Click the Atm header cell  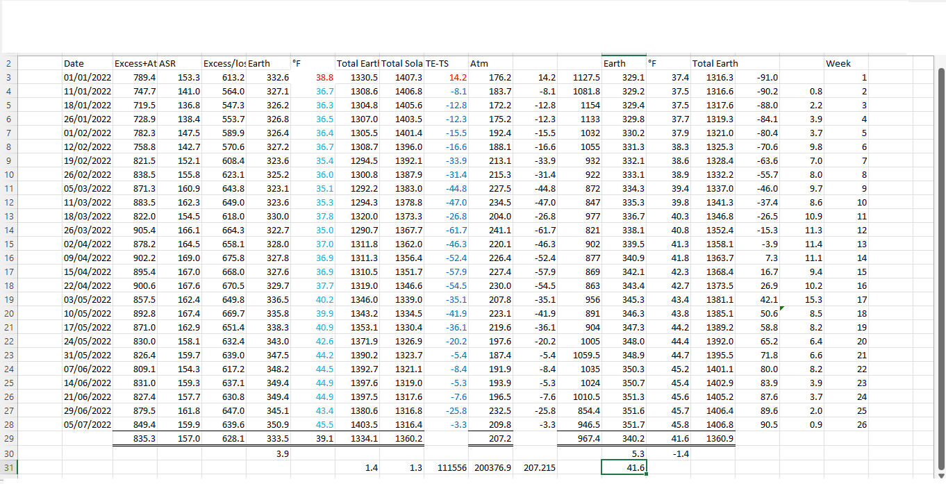[x=490, y=63]
